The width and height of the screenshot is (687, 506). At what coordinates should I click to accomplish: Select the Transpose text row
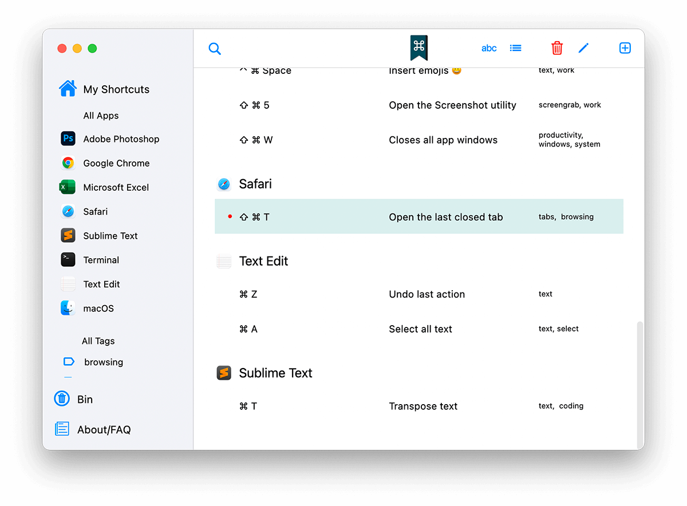click(419, 406)
